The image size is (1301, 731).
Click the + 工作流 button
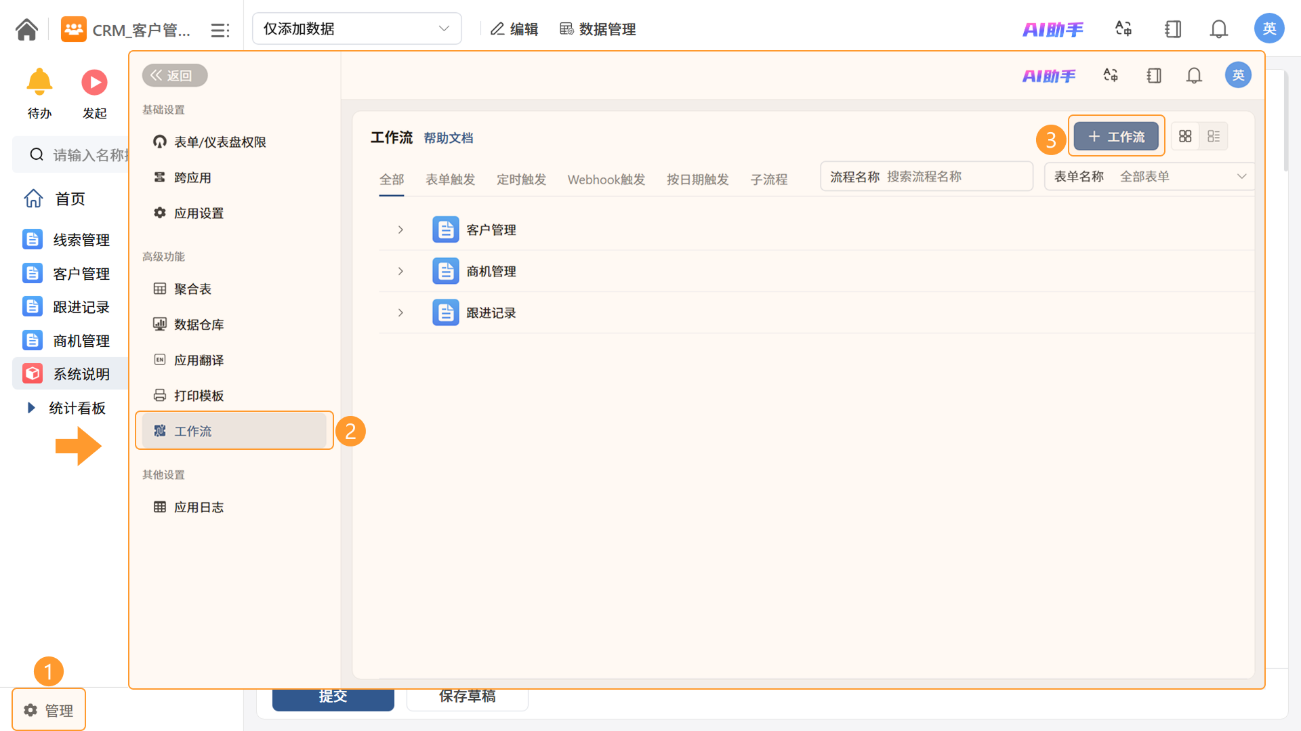point(1116,136)
